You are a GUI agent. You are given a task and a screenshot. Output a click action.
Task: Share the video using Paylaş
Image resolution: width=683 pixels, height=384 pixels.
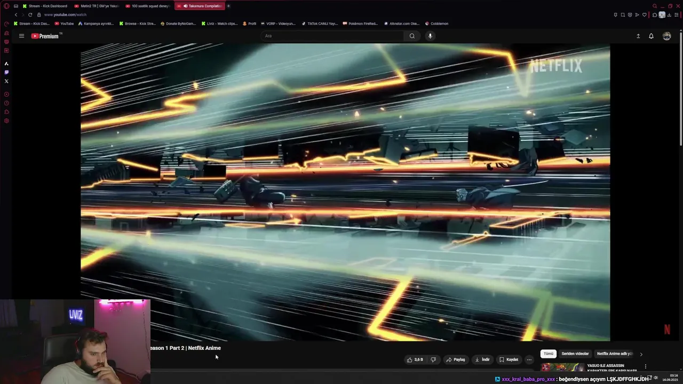coord(456,359)
